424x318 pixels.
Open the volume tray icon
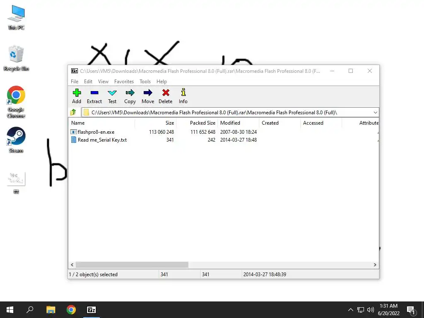371,310
